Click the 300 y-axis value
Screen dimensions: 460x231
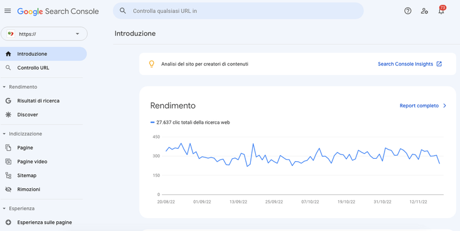pos(156,156)
